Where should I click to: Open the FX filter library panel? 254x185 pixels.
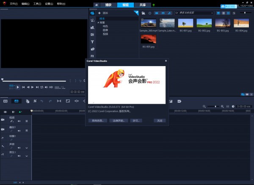[x=92, y=56]
